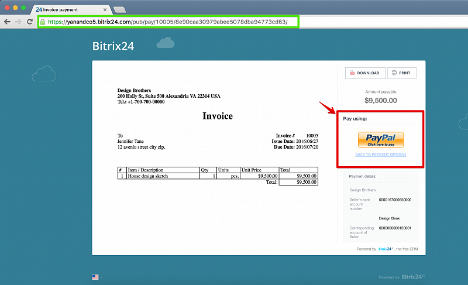Image resolution: width=468 pixels, height=285 pixels.
Task: Go back to payment options link
Action: click(x=381, y=154)
